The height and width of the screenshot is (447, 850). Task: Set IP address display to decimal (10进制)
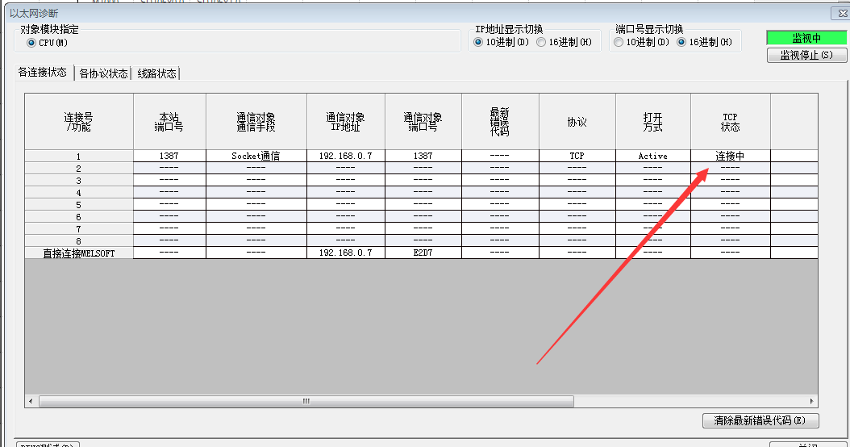(x=478, y=43)
